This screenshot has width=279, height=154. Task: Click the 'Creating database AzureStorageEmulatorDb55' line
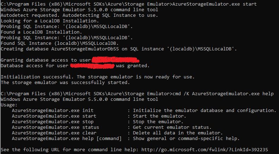(x=119, y=49)
